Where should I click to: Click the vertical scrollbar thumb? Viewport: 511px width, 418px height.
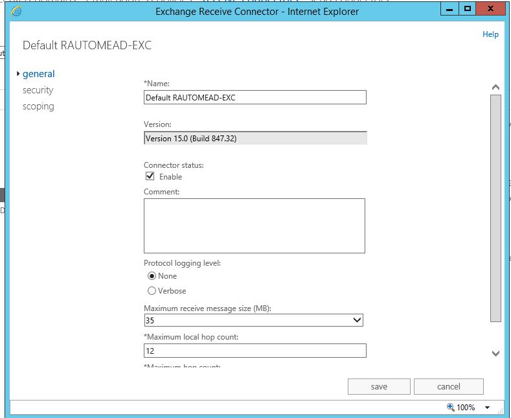[x=495, y=208]
